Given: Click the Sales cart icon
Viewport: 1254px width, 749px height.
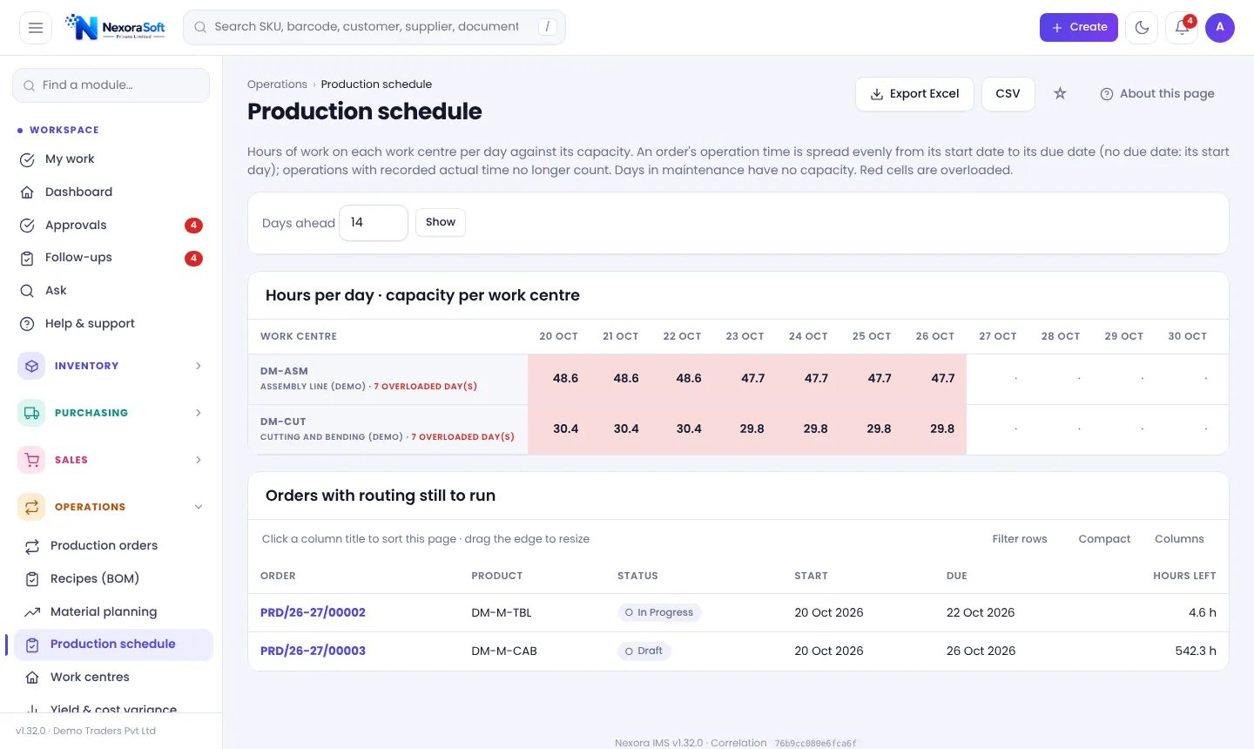Looking at the screenshot, I should [31, 460].
